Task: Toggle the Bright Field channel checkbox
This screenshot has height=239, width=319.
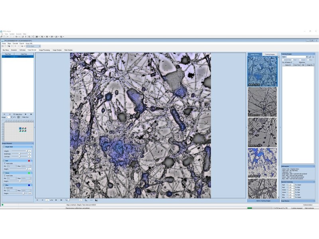Action: click(4, 147)
